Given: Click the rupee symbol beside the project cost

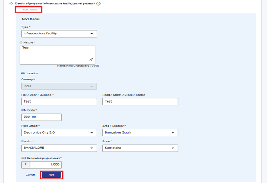Looking at the screenshot, I should pos(26,165).
